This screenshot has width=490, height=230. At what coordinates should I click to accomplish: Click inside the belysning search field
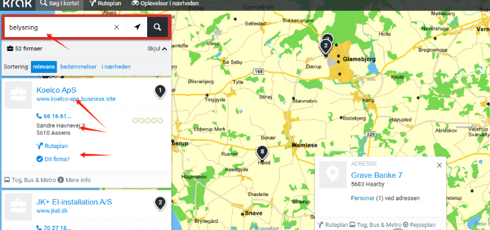(60, 27)
